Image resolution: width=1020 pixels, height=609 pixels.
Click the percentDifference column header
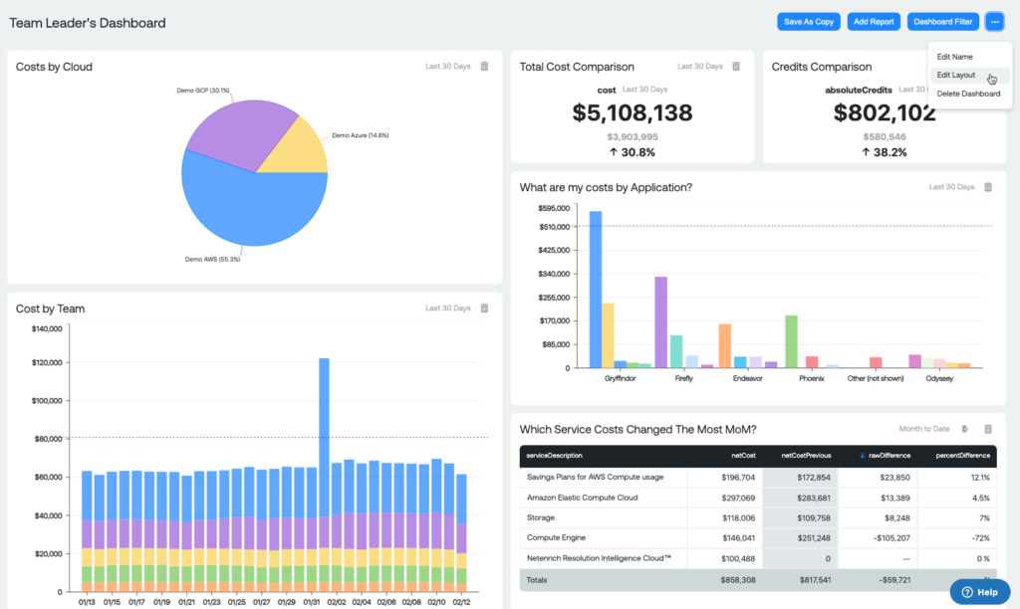963,456
